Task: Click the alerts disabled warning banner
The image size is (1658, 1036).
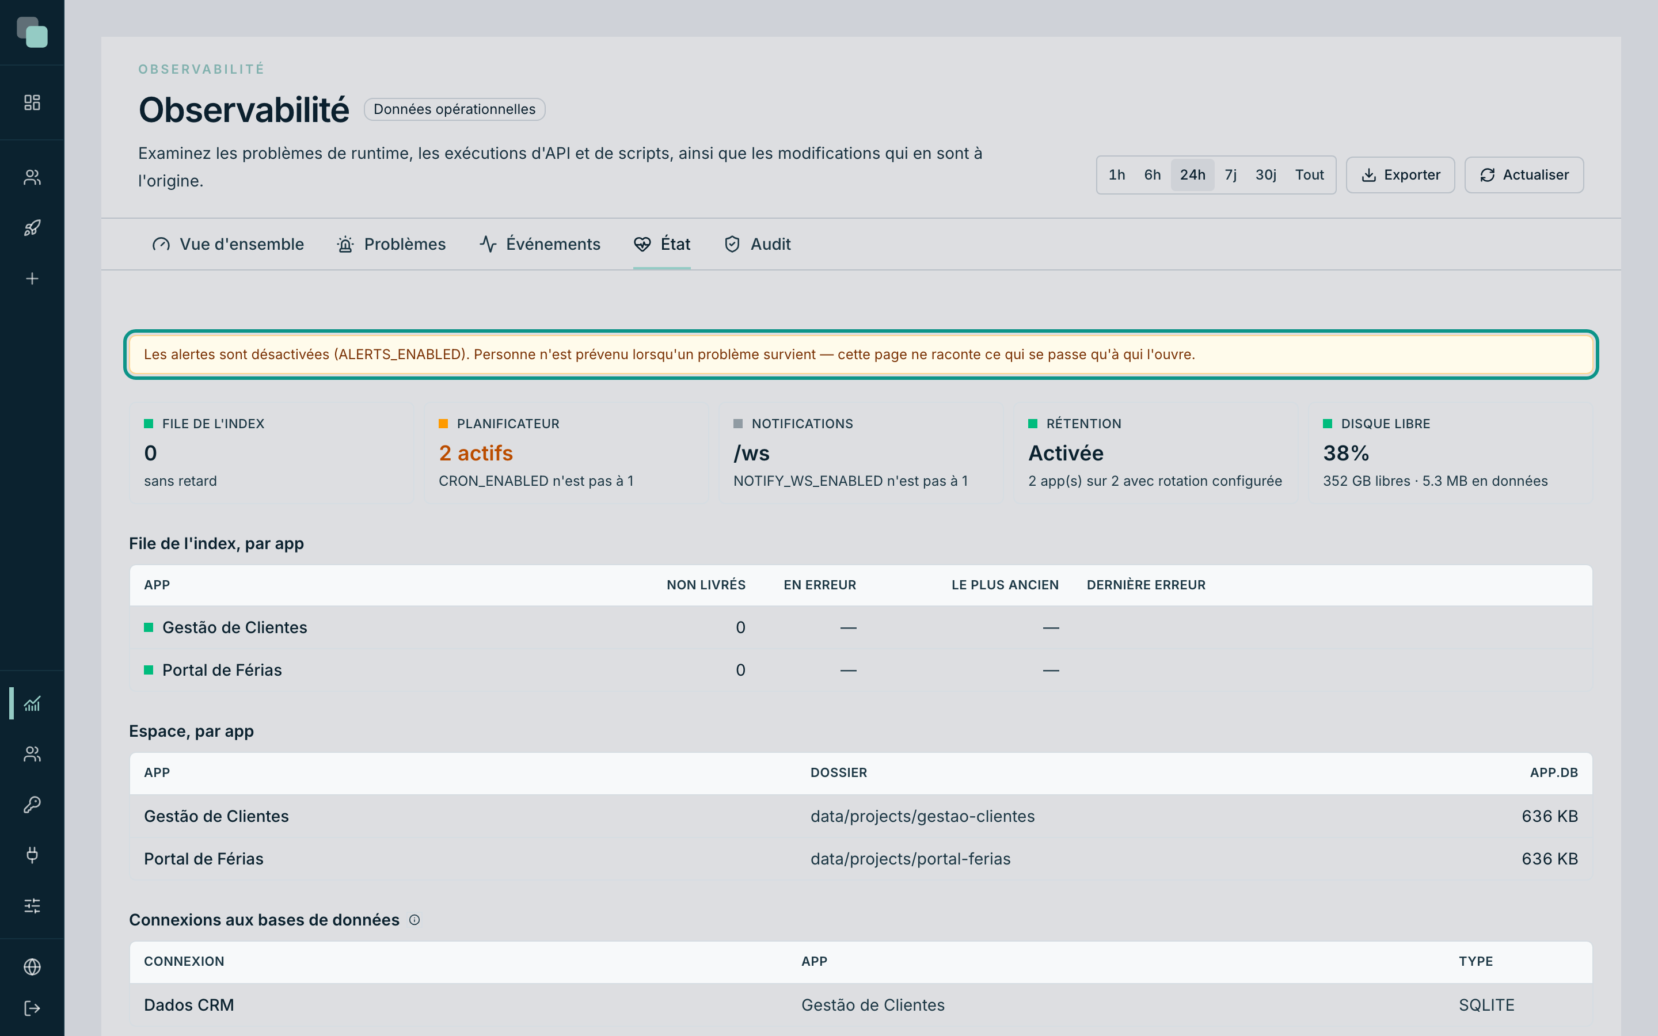Action: [861, 354]
